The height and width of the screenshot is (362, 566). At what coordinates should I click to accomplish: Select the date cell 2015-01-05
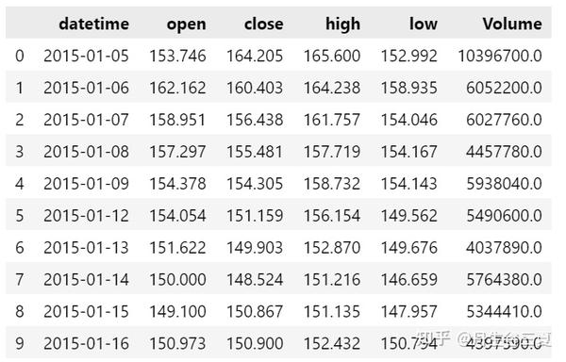click(x=86, y=56)
